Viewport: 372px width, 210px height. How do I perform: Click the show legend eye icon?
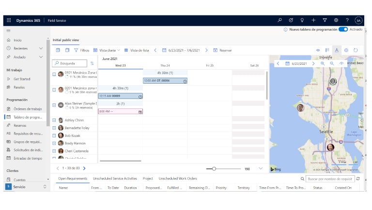pyautogui.click(x=318, y=50)
